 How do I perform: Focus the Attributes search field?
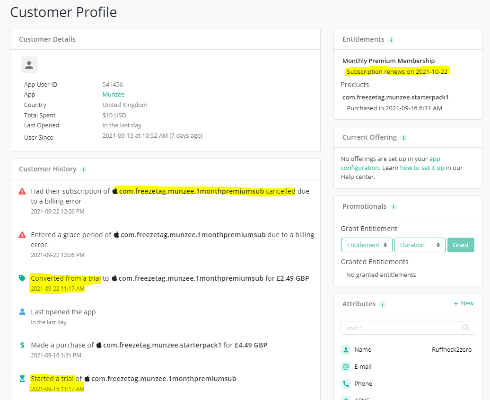click(x=408, y=328)
